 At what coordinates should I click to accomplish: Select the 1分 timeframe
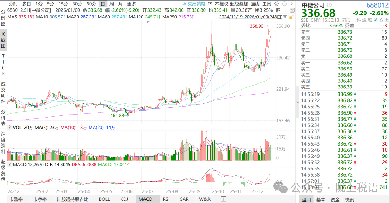pyautogui.click(x=39, y=4)
